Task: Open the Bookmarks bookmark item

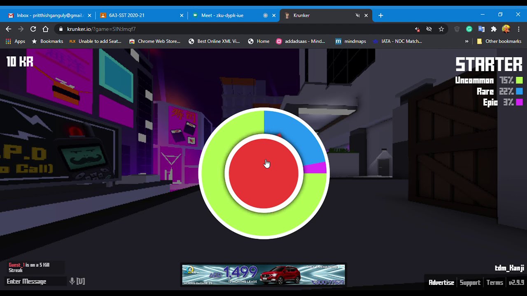Action: [x=47, y=41]
